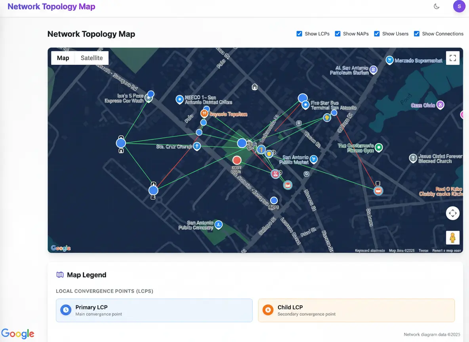Click the Sta. Cruz Church marker
Screen dimensions: 469x342
click(x=196, y=146)
